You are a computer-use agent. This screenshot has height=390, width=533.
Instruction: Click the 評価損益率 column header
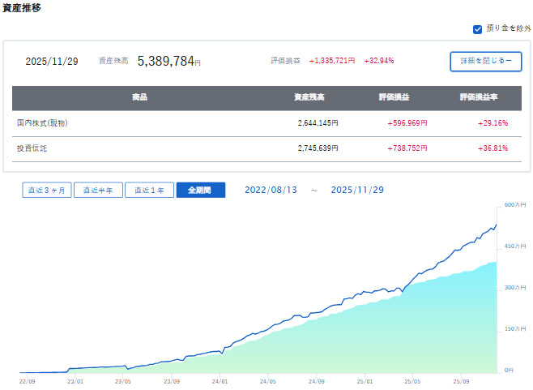[479, 97]
